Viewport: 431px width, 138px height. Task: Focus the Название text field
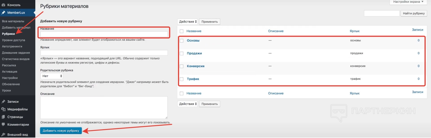104,34
